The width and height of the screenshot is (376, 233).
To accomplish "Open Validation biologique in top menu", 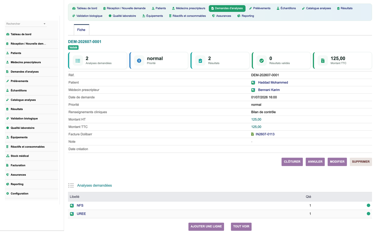I will [x=87, y=16].
